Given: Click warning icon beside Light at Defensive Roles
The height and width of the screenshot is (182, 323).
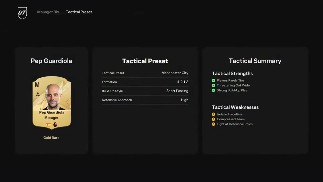Looking at the screenshot, I should click(213, 124).
